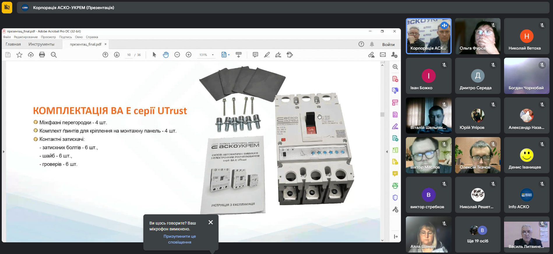The width and height of the screenshot is (553, 254).
Task: Click the Корпорація АСКО-УКРЕМ presentation title
Action: (73, 8)
